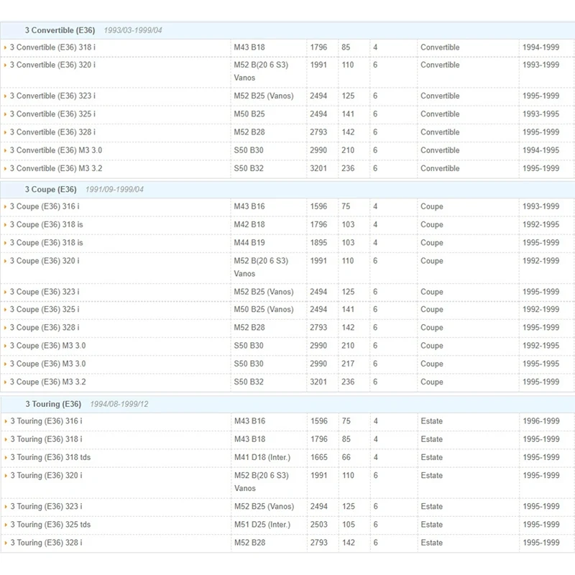575x575 pixels.
Task: Expand the 3 Convertible (E36) M3 3.2 arrow
Action: 5,169
